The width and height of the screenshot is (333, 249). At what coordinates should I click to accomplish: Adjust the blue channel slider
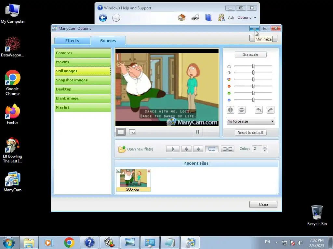[253, 100]
